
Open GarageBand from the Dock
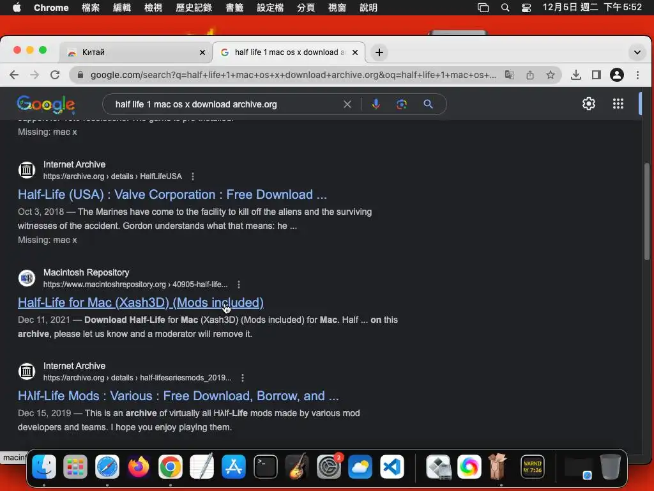pos(297,466)
